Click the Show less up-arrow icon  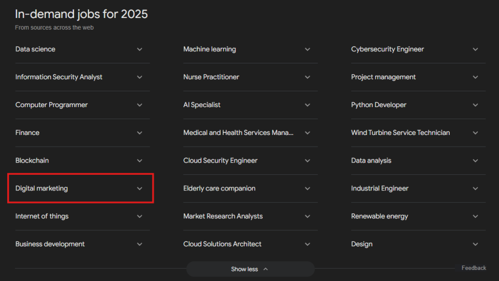pyautogui.click(x=266, y=269)
